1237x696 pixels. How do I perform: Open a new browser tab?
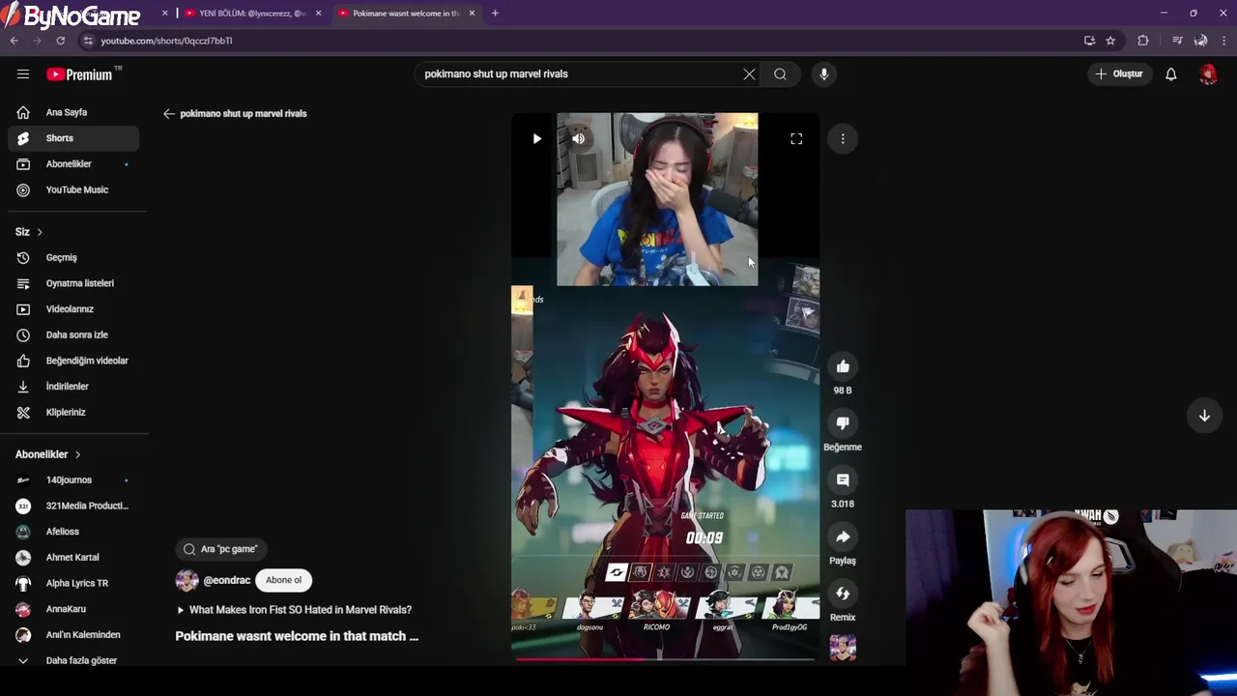click(x=495, y=14)
